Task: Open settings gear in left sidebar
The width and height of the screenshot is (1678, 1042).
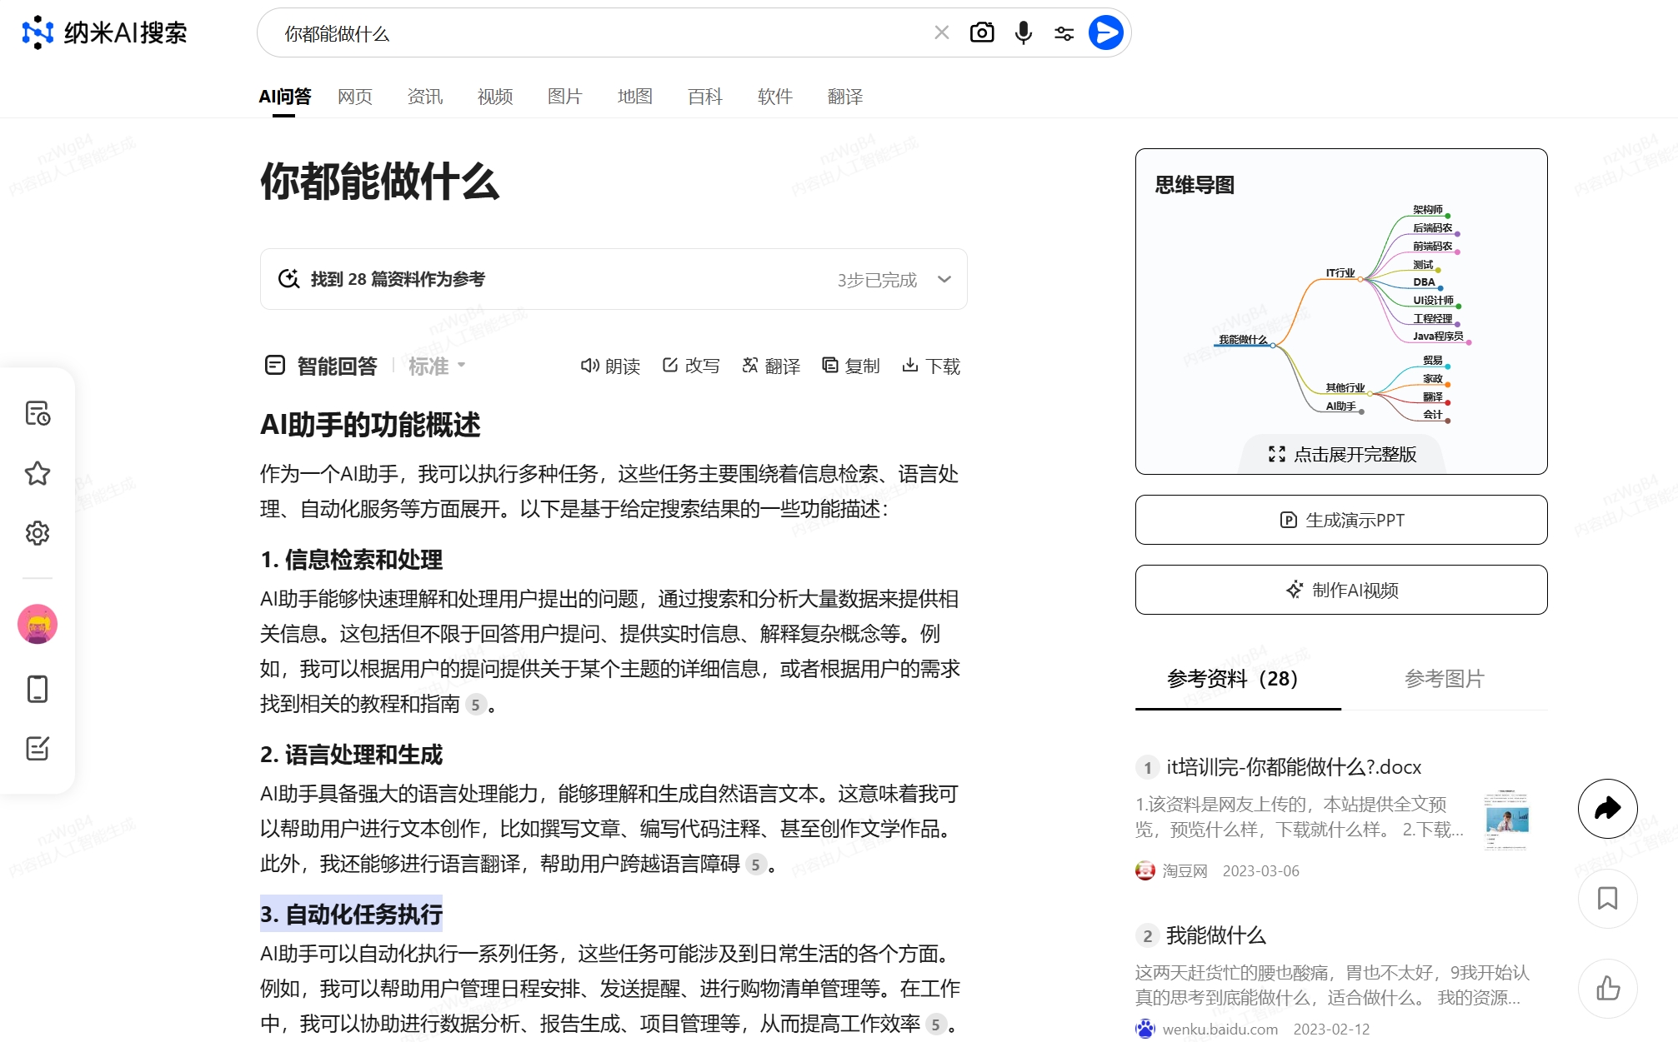Action: tap(38, 533)
